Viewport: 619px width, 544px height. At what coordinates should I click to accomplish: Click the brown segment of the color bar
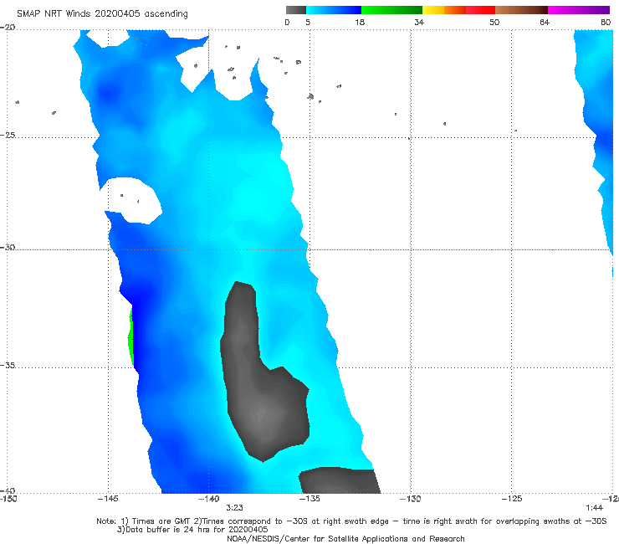coord(521,10)
